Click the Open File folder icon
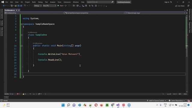192x108 pixels. tap(16, 6)
